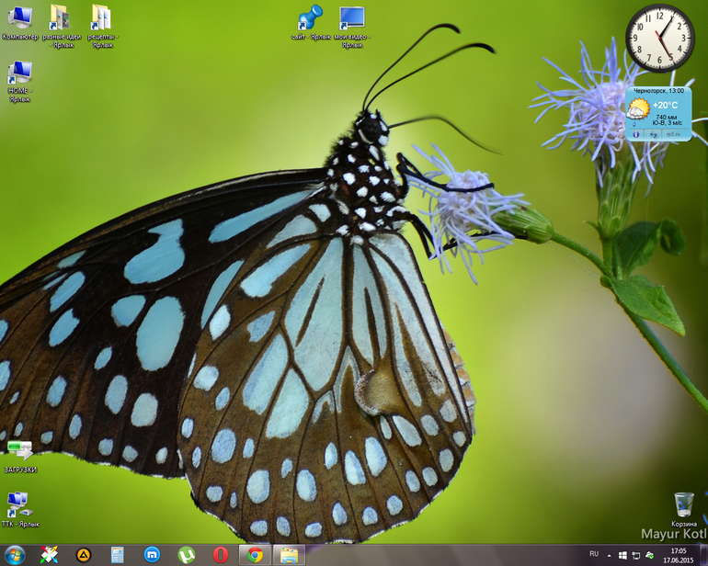Launch Maxthon browser from the taskbar
The image size is (708, 566).
(x=153, y=554)
